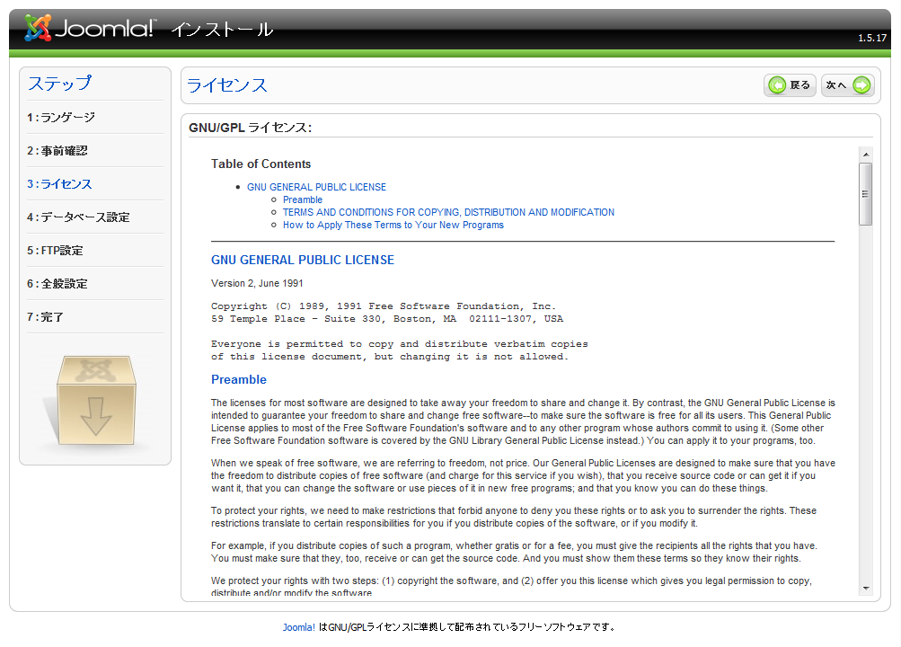Click the version number 1.5.17

[872, 38]
